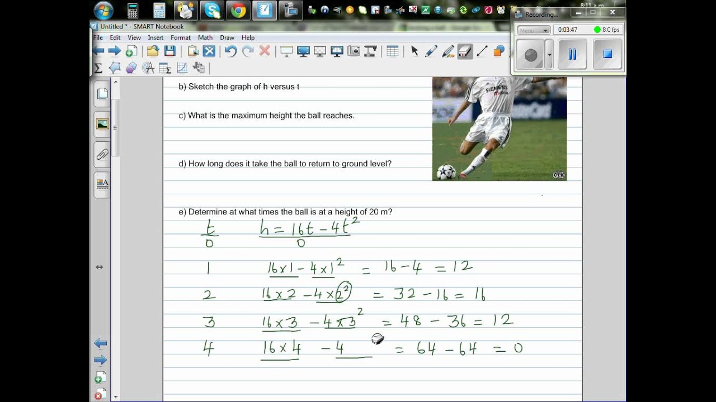Viewport: 716px width, 402px height.
Task: Insert a table sum graph tool
Action: [165, 68]
